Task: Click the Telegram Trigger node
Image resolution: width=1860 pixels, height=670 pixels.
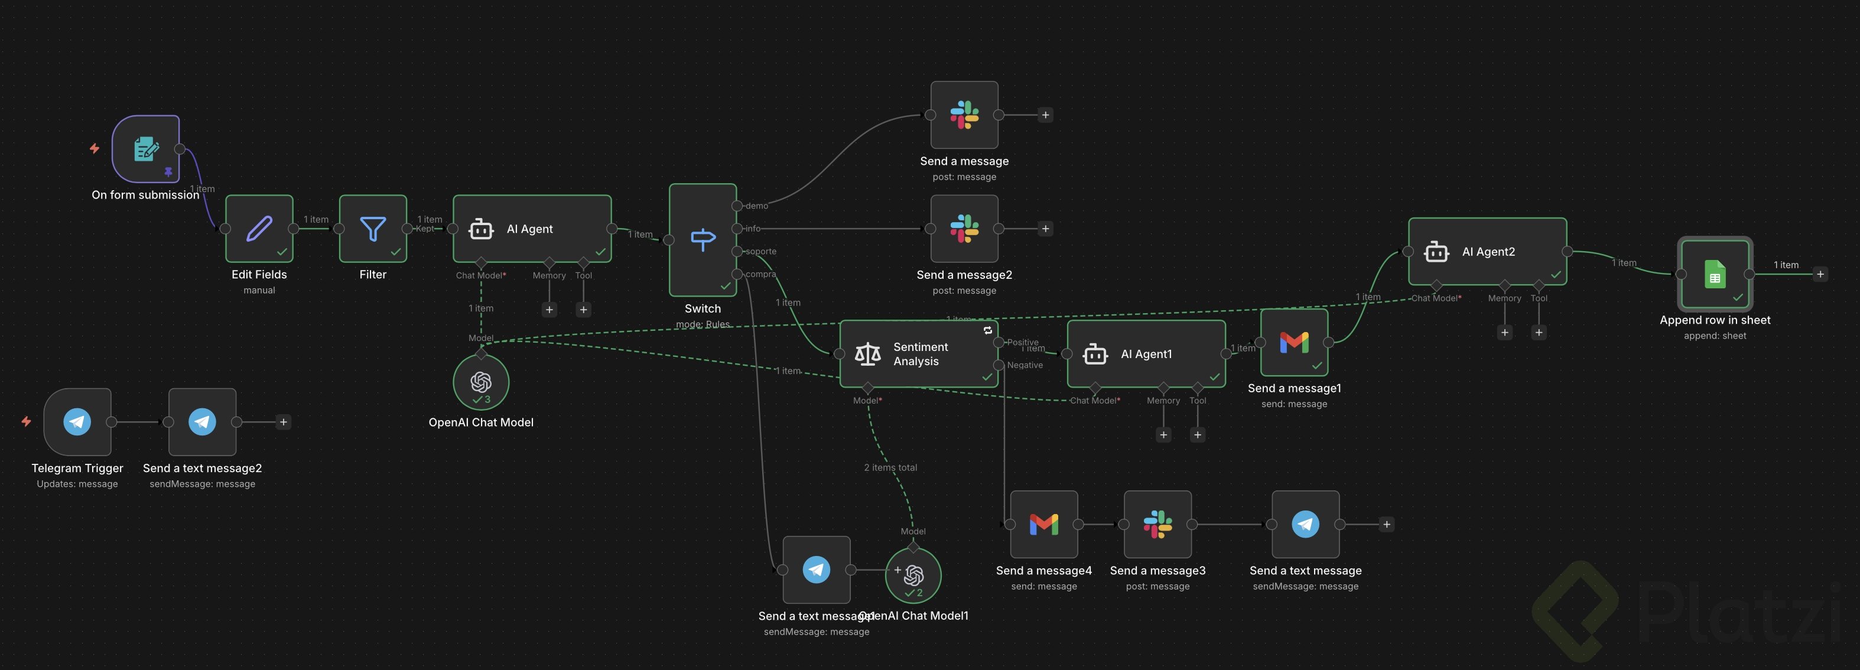Action: 77,422
